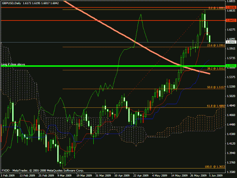The image size is (237, 178).
Task: Click the 1.5375 price axis label
Action: [x=231, y=77]
